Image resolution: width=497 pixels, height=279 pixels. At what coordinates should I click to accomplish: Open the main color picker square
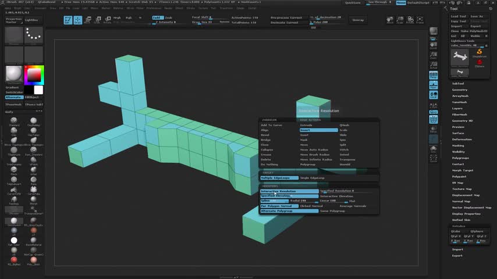tap(34, 75)
